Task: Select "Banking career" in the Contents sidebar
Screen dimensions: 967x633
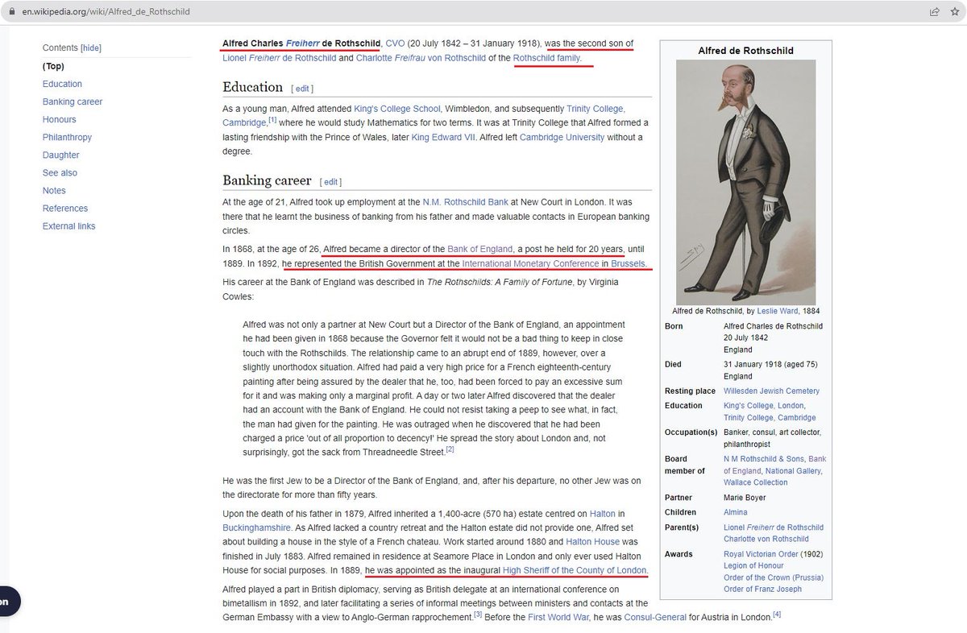Action: click(x=72, y=101)
